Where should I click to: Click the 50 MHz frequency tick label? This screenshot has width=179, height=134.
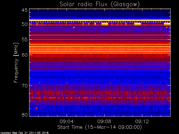click(24, 24)
